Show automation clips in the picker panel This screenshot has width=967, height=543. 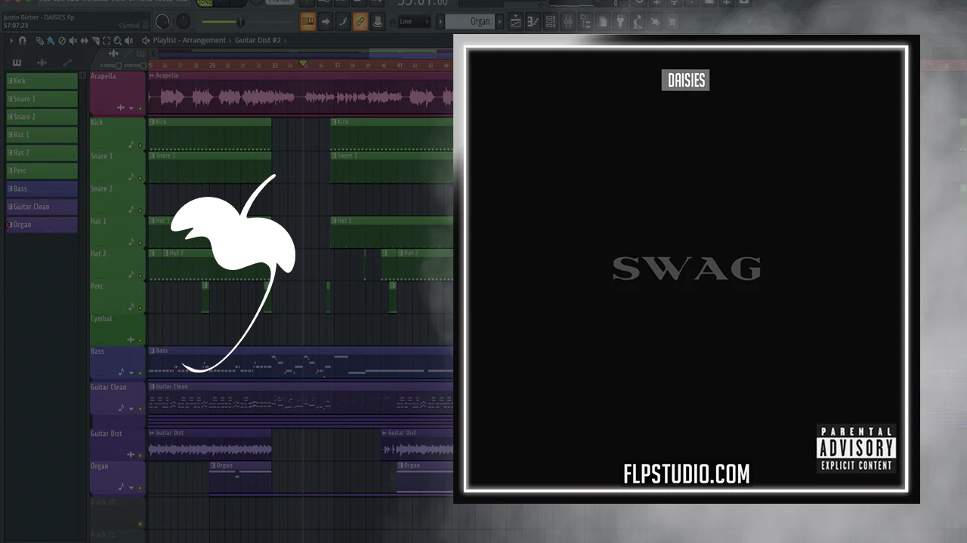pos(67,63)
